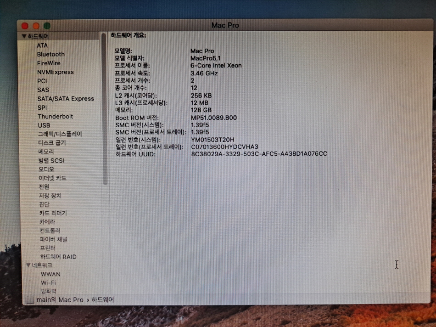Show installed 메모리 (Memory) details
This screenshot has height=327, width=436.
[45, 151]
